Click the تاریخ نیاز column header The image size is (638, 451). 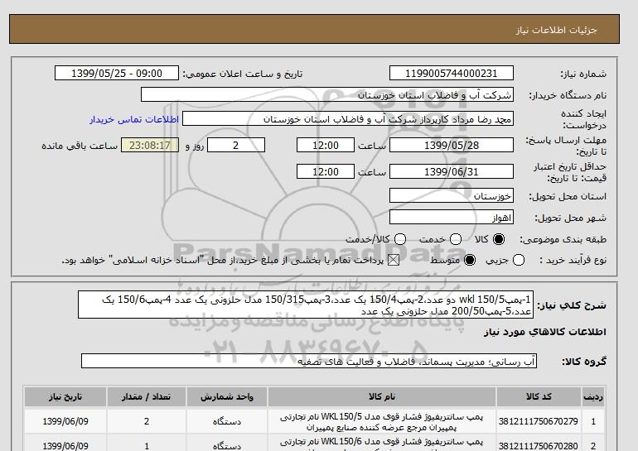[x=65, y=396]
